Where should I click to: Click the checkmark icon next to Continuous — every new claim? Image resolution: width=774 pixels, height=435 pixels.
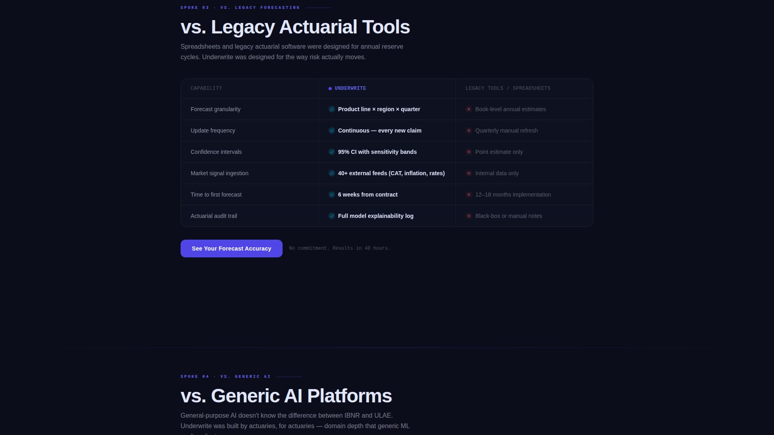pyautogui.click(x=331, y=130)
